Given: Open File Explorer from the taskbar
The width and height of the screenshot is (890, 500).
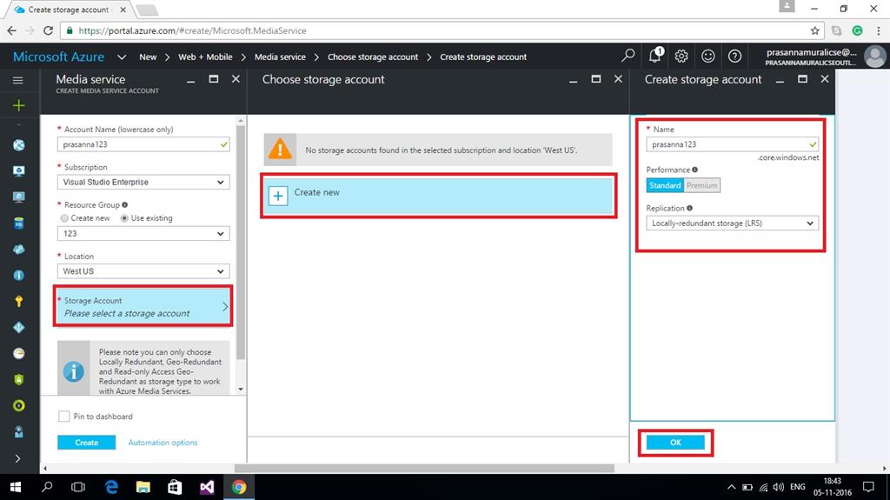Looking at the screenshot, I should (143, 487).
